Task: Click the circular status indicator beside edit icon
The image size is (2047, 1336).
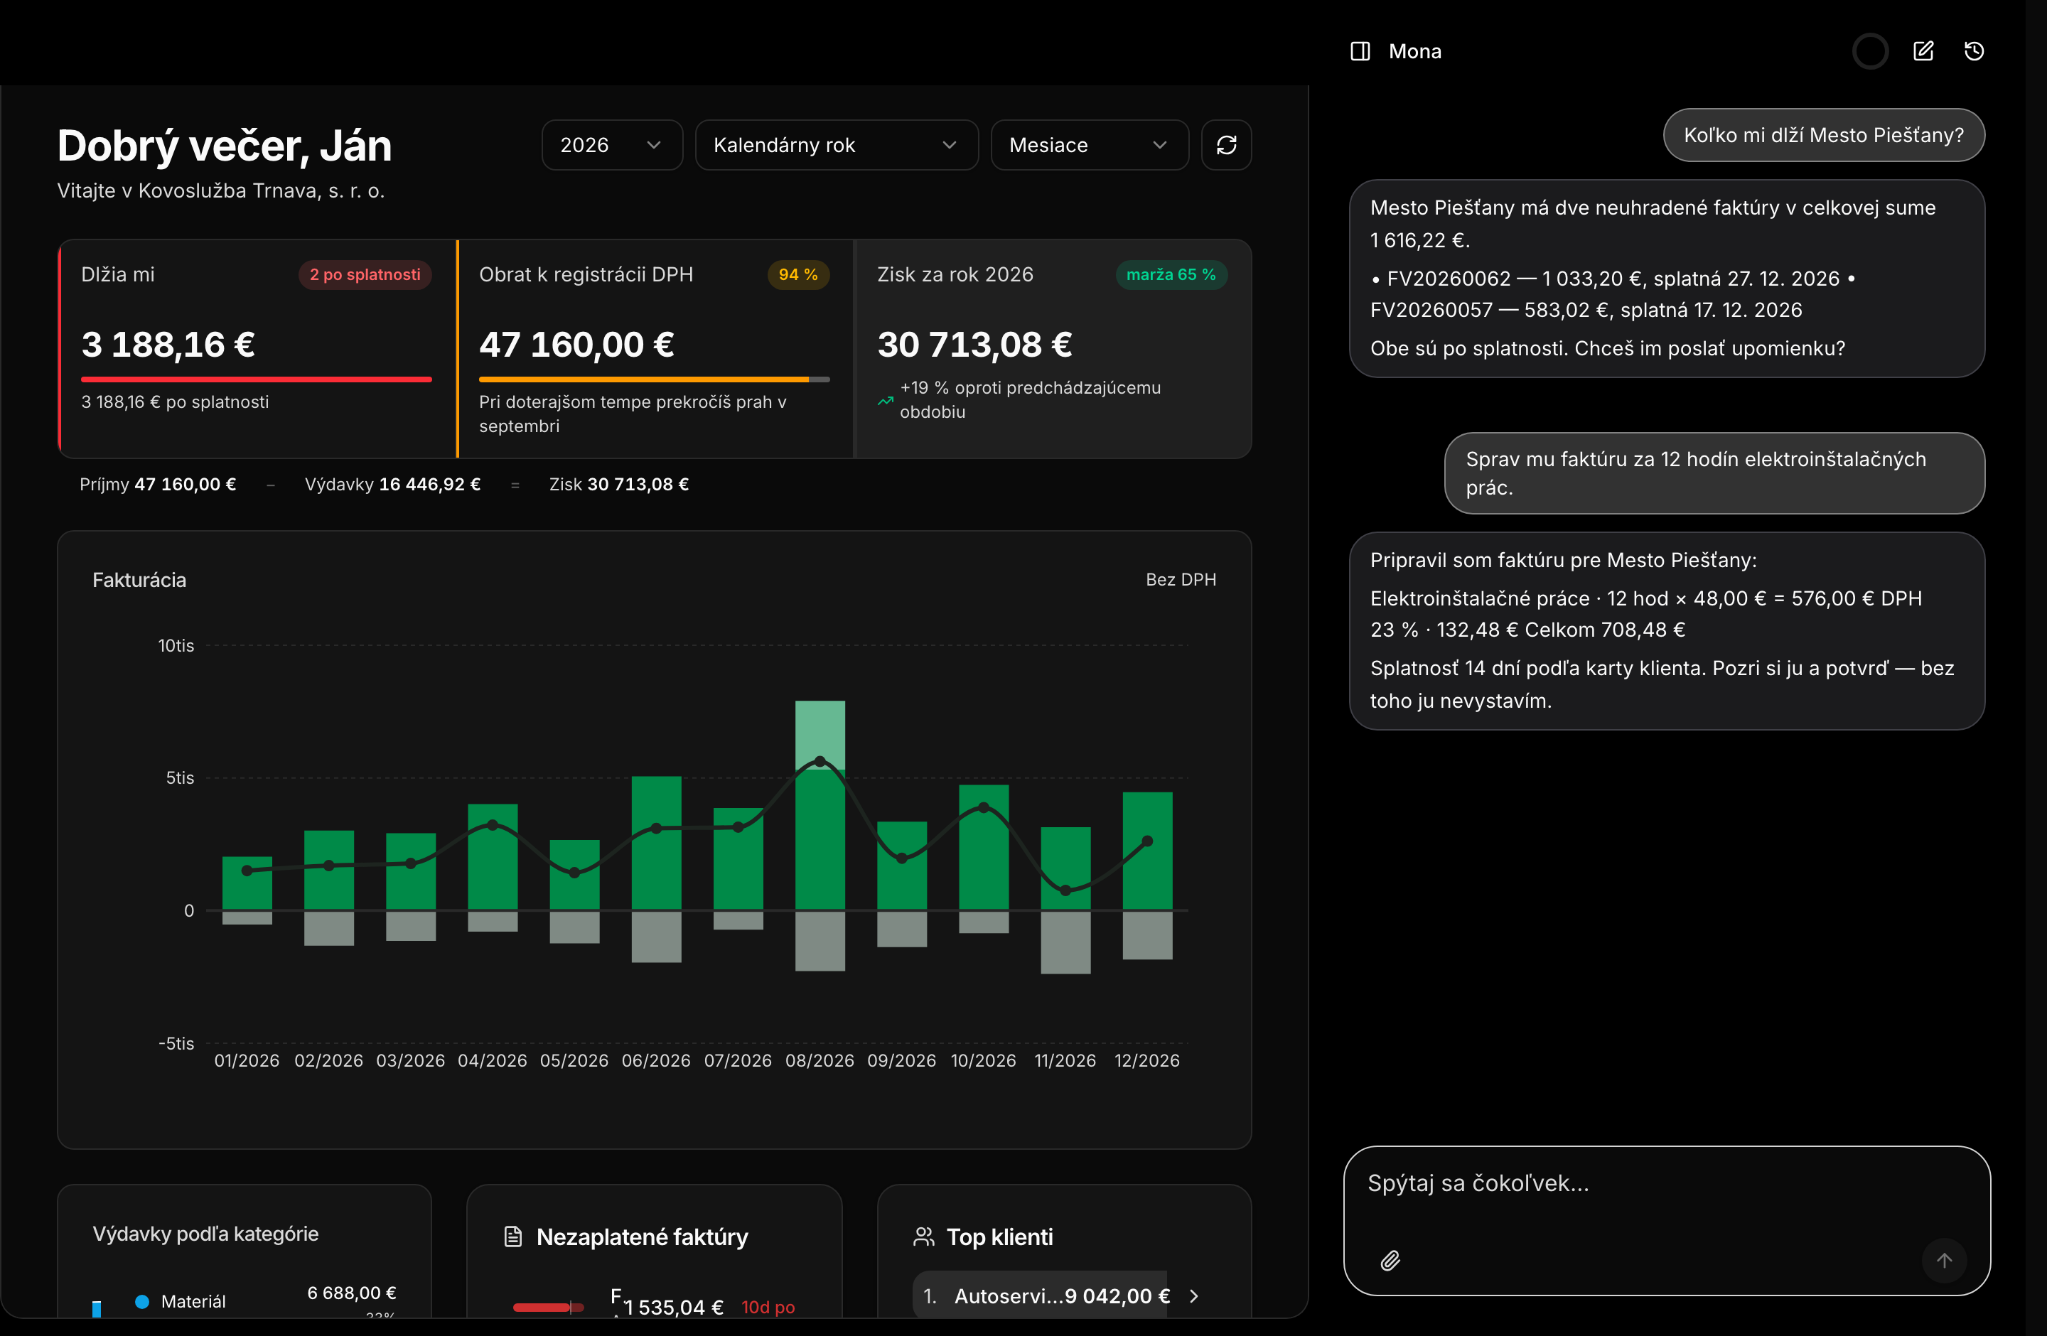Action: click(1870, 52)
